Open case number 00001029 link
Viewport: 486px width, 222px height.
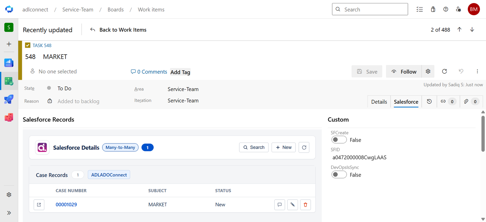(x=66, y=205)
